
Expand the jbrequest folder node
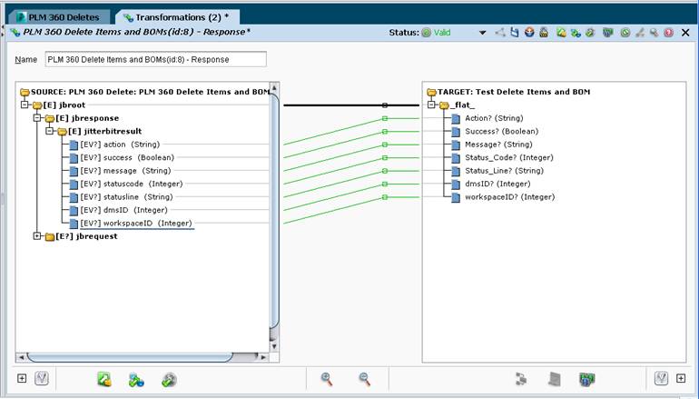pos(37,236)
